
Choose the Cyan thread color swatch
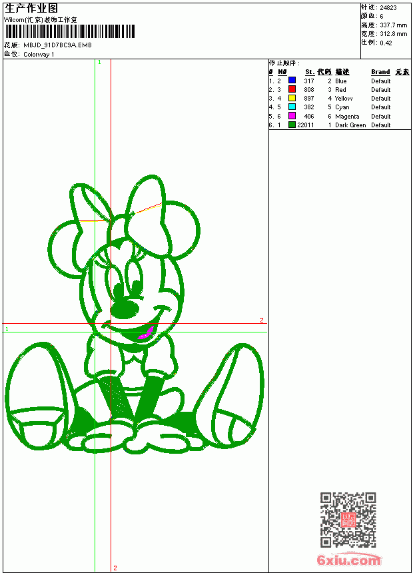click(x=292, y=107)
